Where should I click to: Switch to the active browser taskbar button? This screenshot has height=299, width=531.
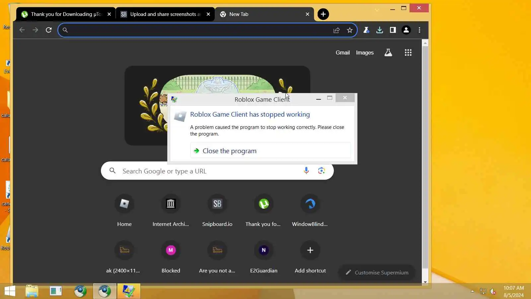(105, 291)
